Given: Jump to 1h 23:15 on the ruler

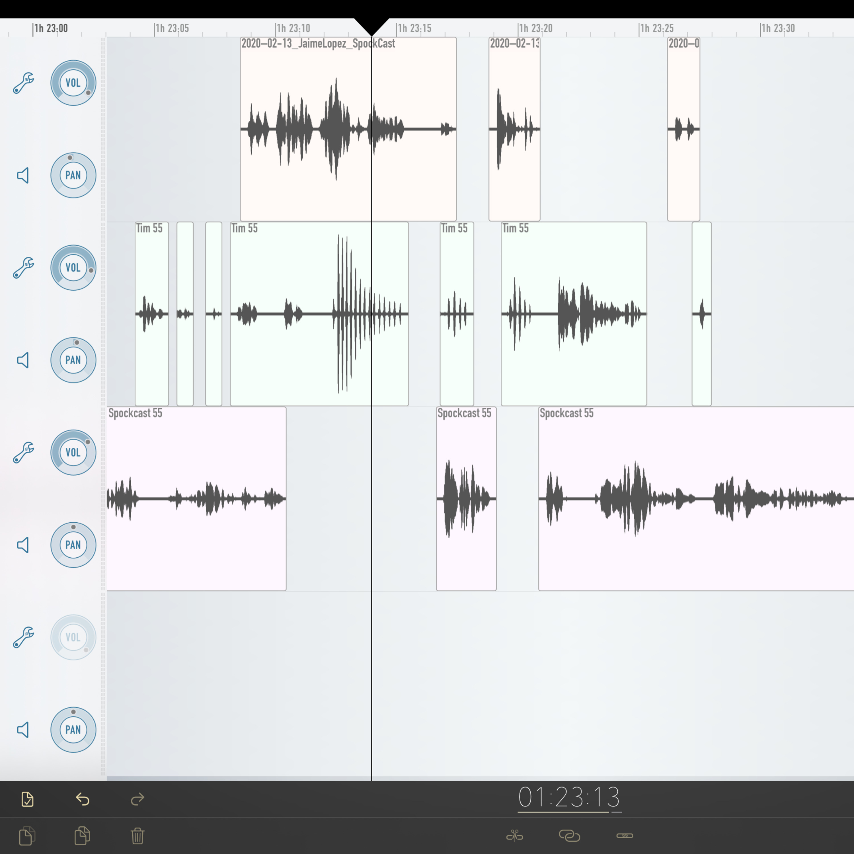Looking at the screenshot, I should coord(414,28).
